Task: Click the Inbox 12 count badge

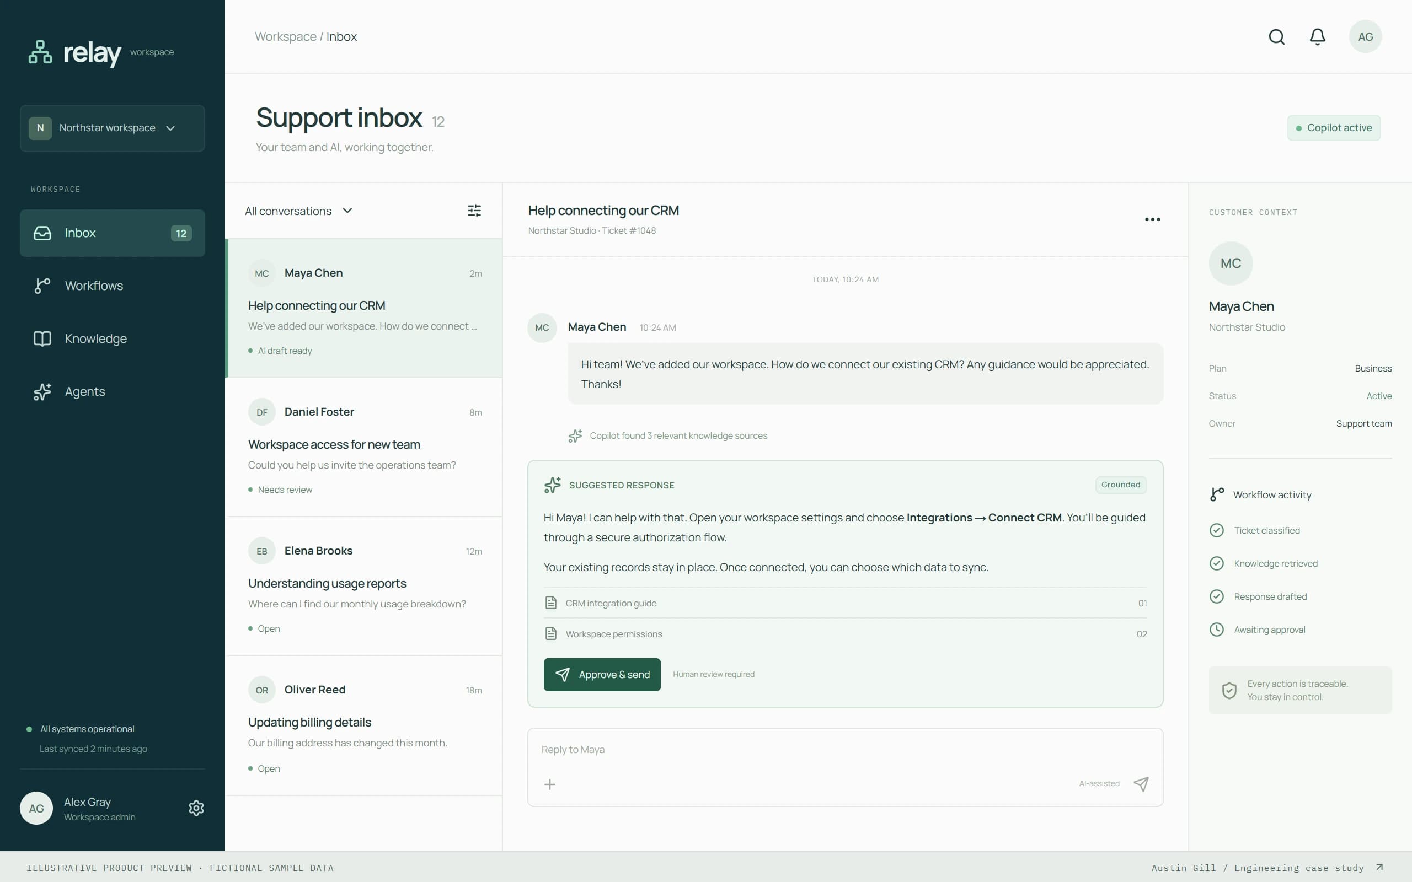Action: pos(181,233)
